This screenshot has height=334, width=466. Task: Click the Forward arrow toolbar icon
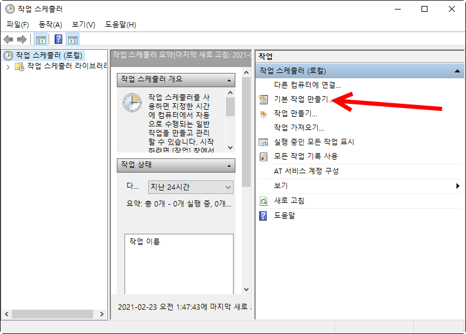click(22, 39)
